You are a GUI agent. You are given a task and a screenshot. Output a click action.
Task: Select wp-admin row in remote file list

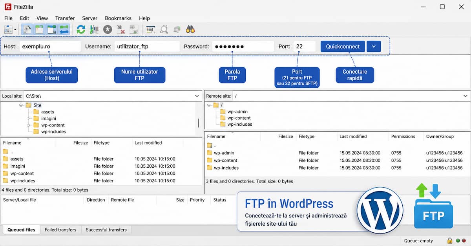[338, 153]
